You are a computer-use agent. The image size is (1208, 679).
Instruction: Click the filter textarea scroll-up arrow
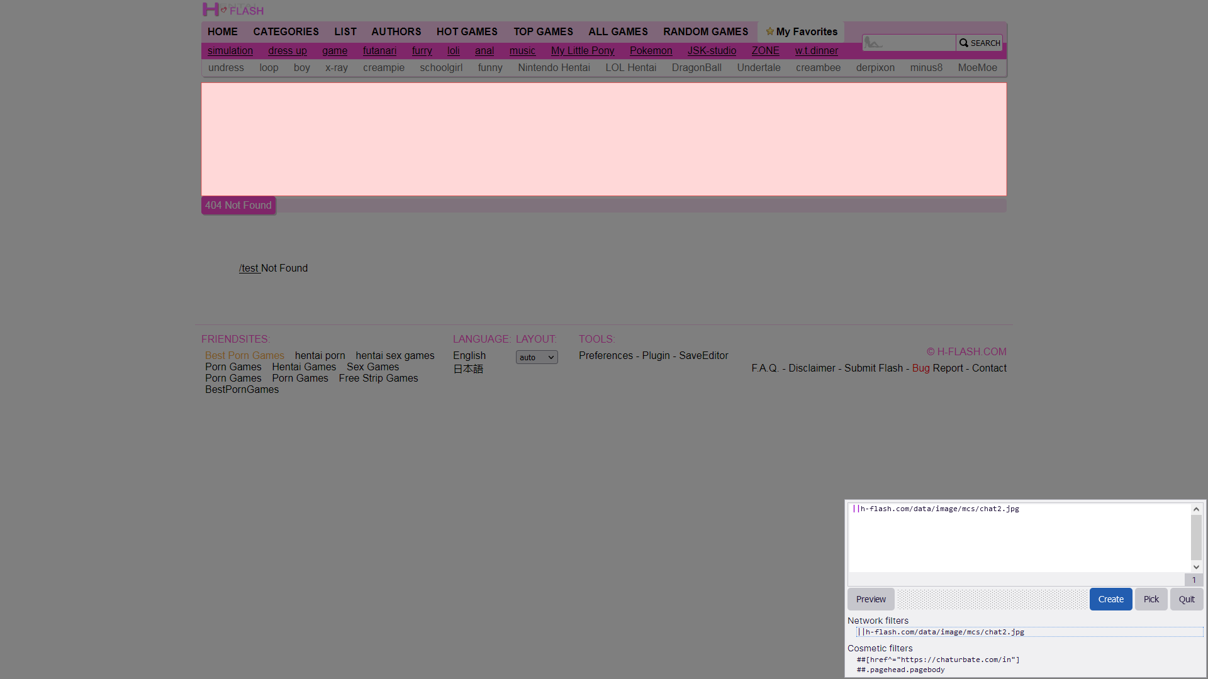click(x=1196, y=509)
